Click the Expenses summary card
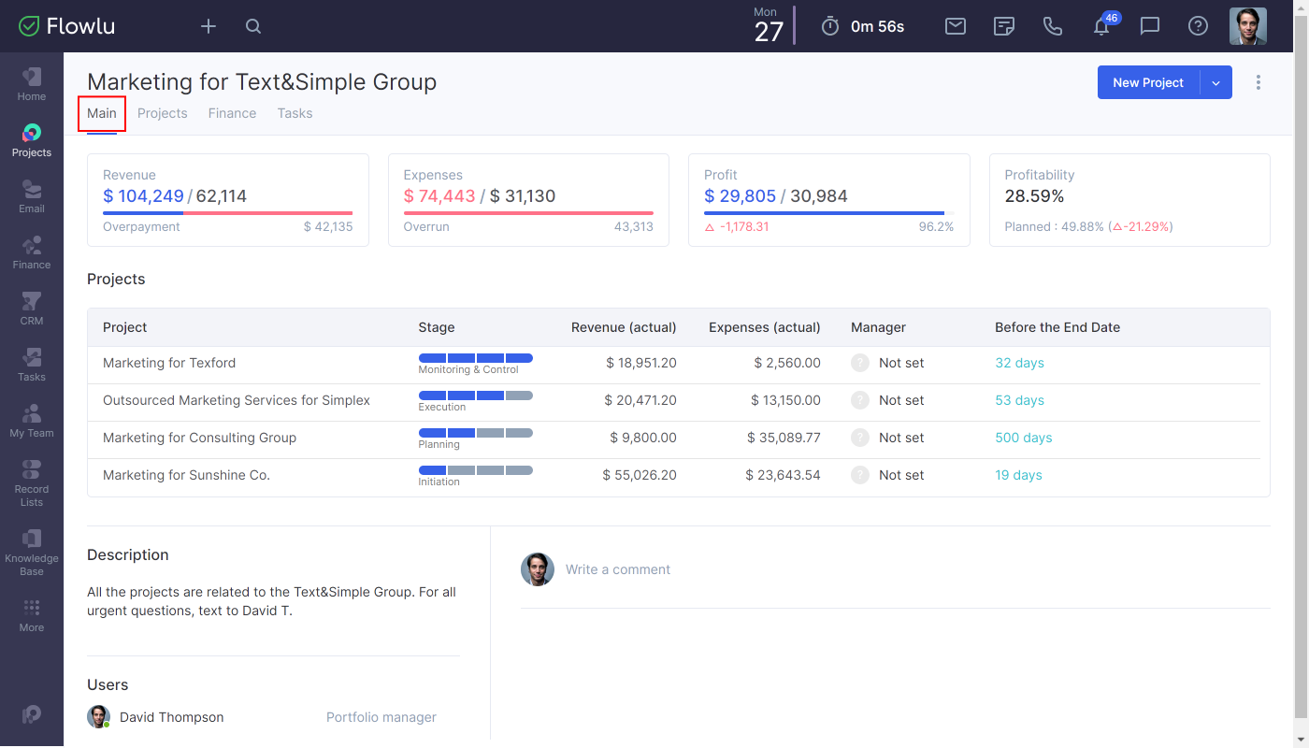The width and height of the screenshot is (1309, 748). [x=528, y=200]
